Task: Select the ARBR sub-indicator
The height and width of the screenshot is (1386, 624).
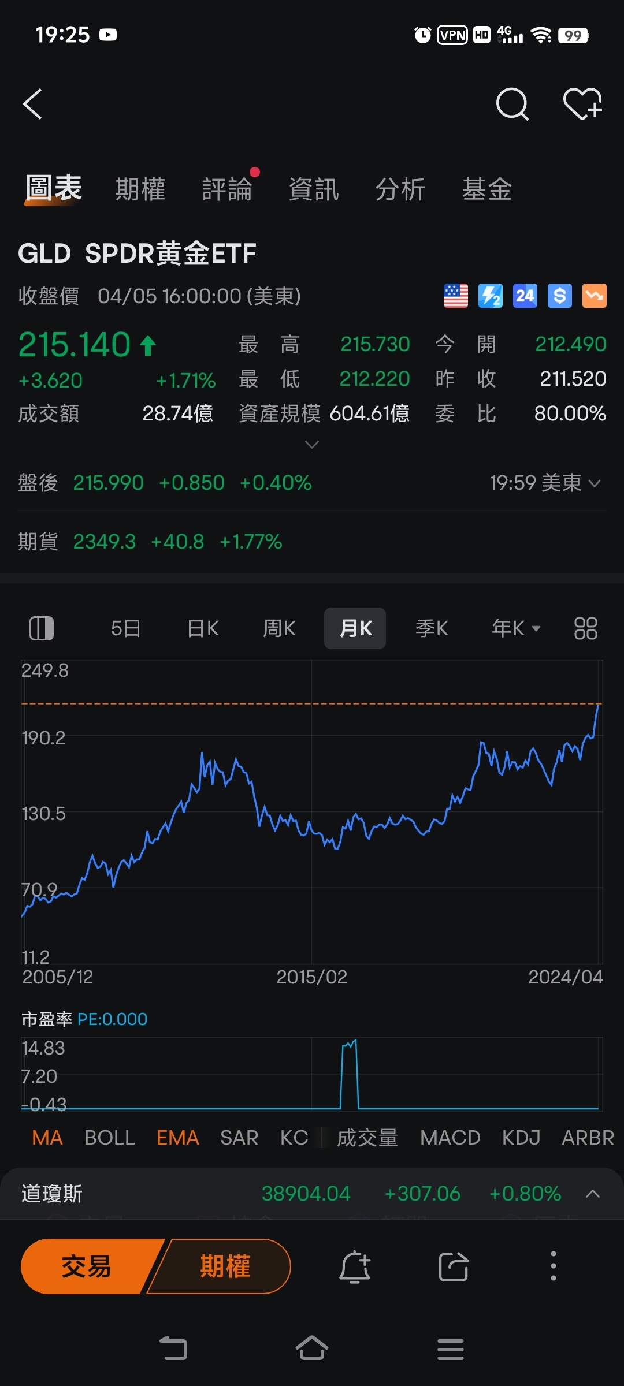Action: pyautogui.click(x=588, y=1138)
